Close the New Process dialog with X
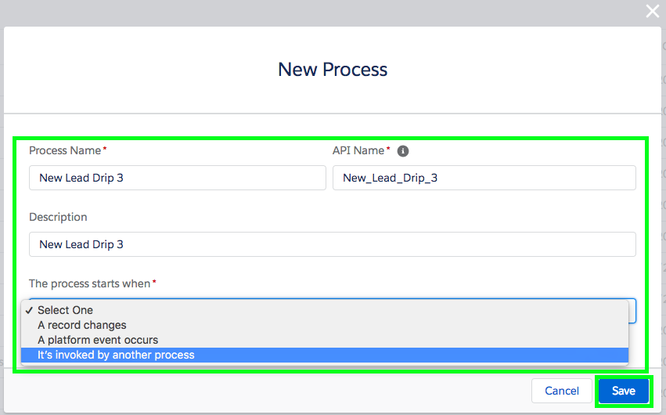The width and height of the screenshot is (666, 415). [652, 11]
